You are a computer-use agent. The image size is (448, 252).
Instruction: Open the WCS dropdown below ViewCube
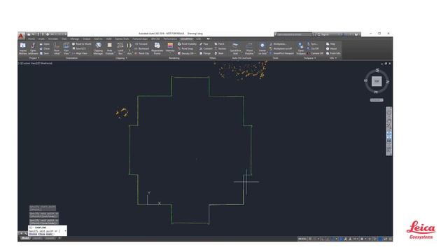(377, 100)
